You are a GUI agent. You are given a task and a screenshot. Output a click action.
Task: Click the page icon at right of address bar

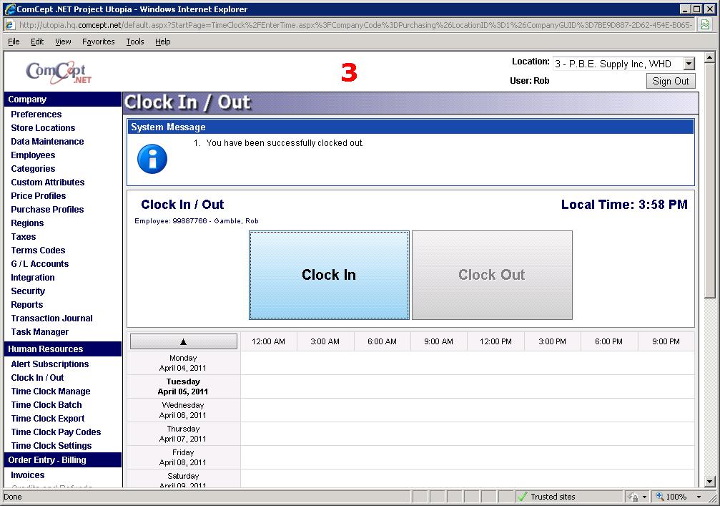tap(705, 25)
